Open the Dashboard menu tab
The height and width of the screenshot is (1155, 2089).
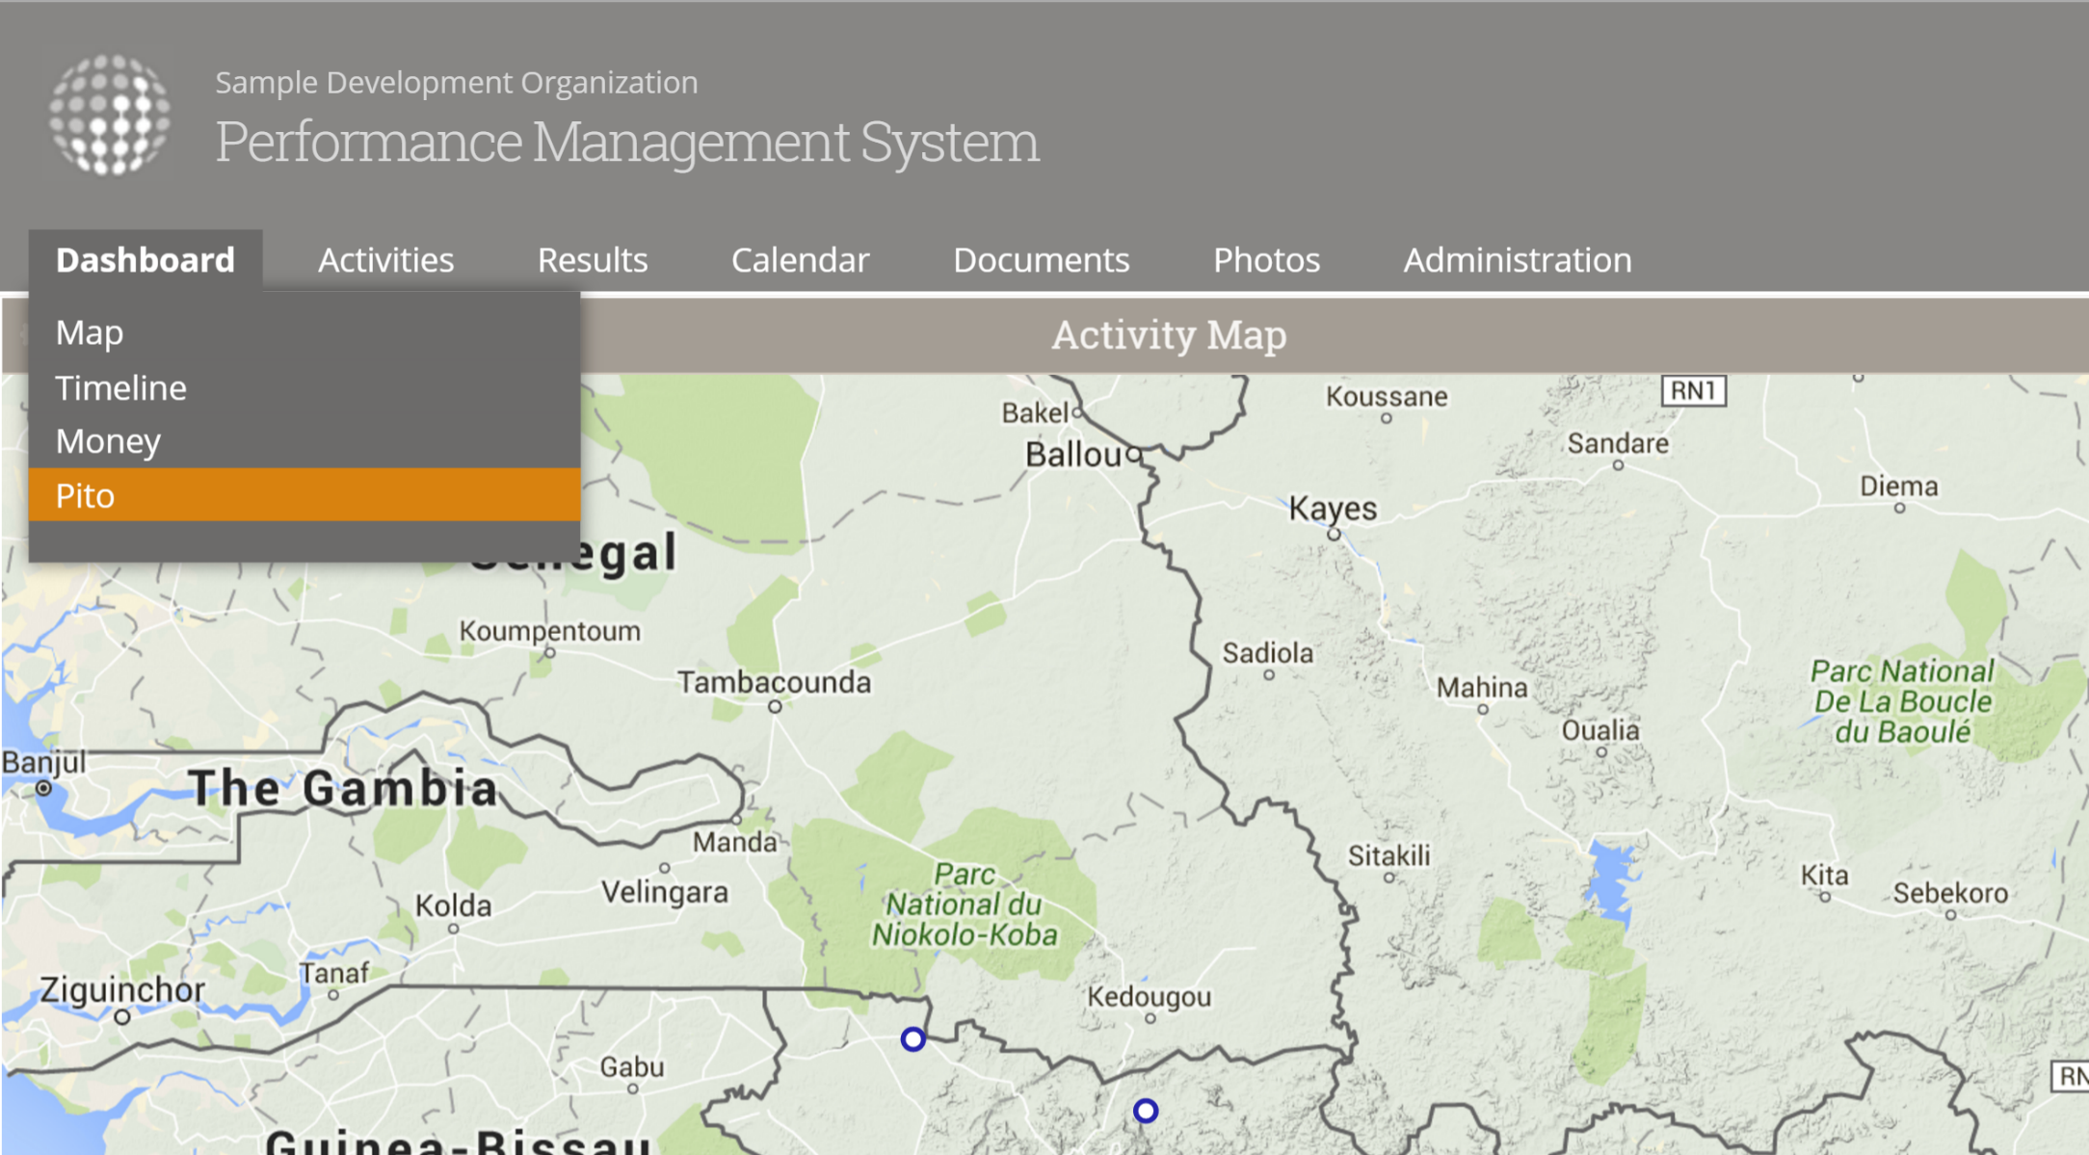[145, 260]
